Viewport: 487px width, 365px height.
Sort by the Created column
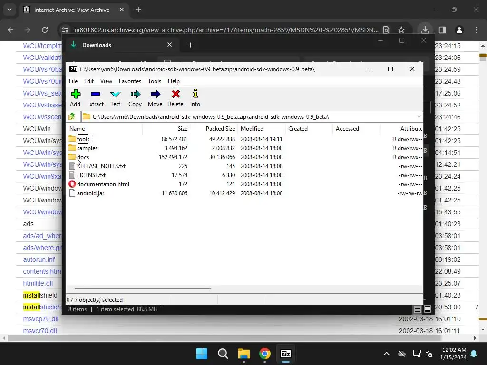(x=309, y=128)
